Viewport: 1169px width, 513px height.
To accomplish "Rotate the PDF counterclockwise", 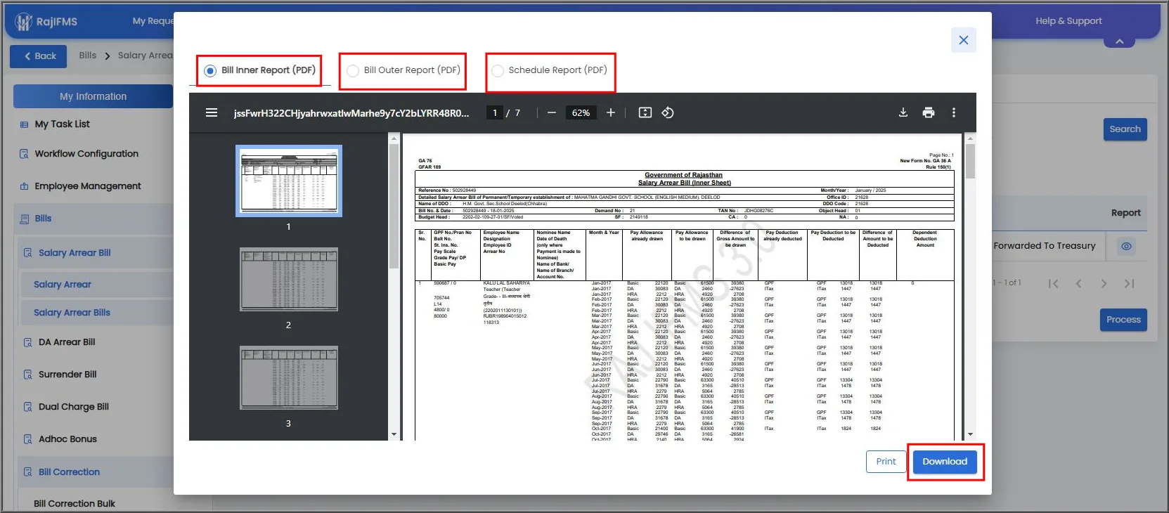I will 668,112.
